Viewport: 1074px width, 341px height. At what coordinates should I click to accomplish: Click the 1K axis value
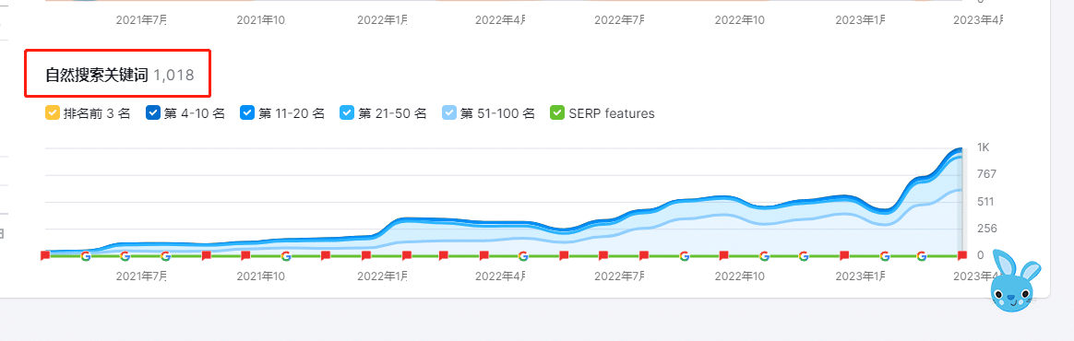[984, 147]
